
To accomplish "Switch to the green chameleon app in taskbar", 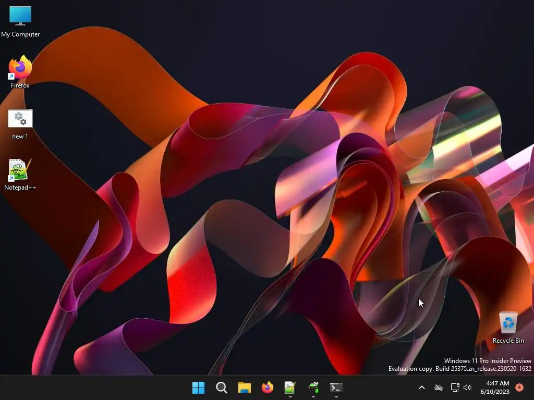I will coord(313,387).
